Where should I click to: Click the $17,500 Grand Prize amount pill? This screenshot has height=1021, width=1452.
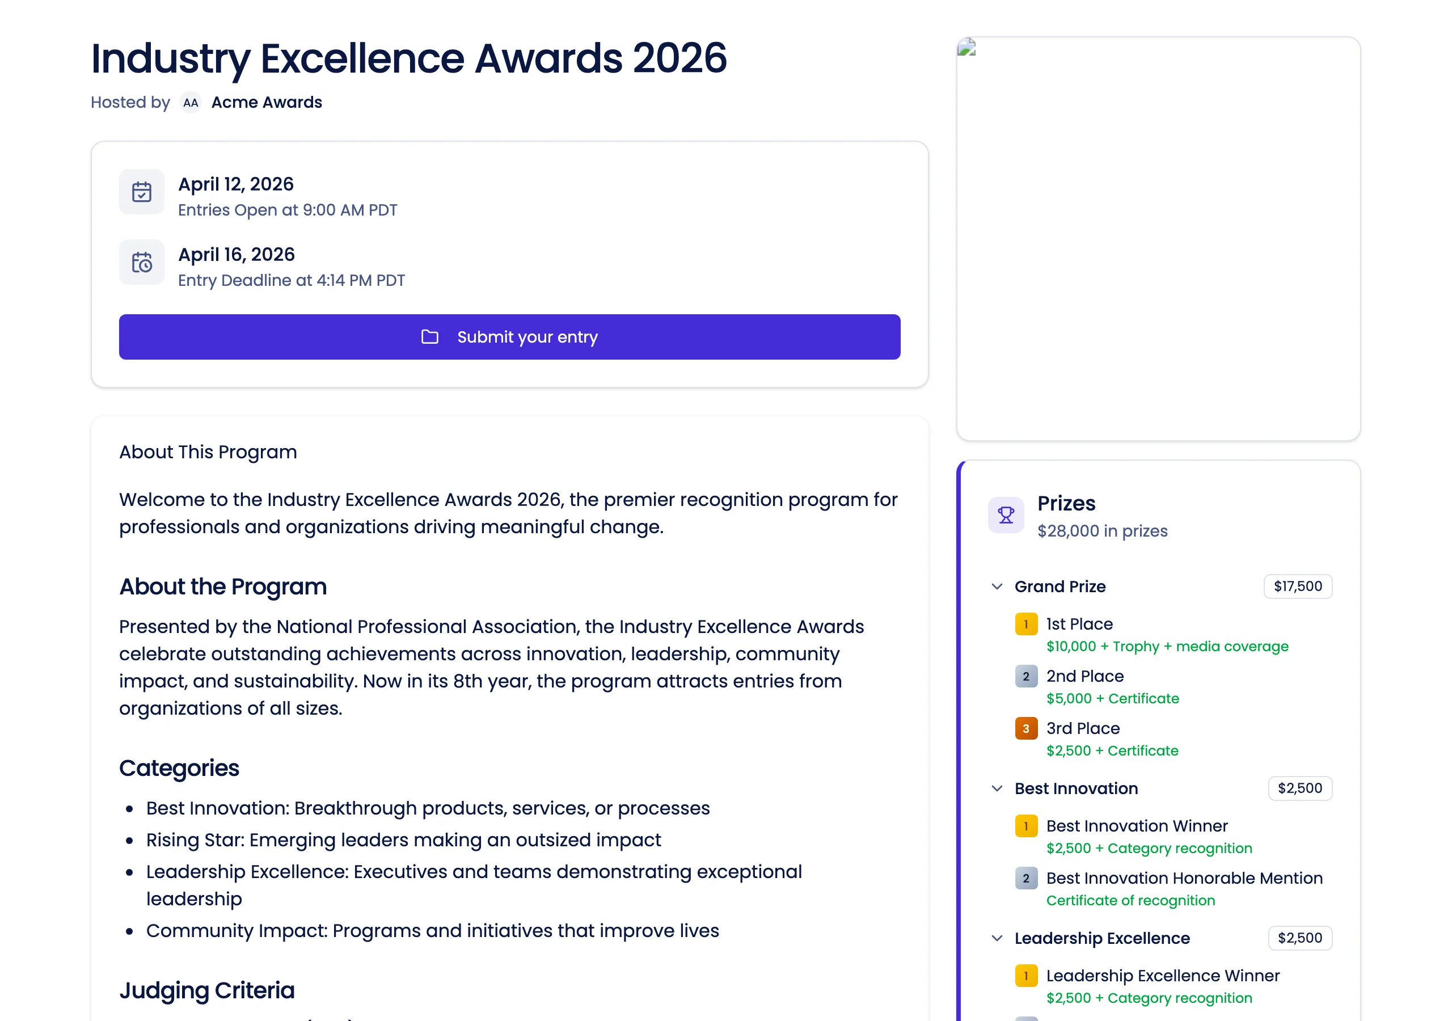click(1298, 587)
